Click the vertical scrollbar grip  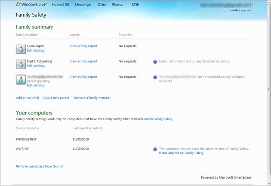(x=268, y=89)
